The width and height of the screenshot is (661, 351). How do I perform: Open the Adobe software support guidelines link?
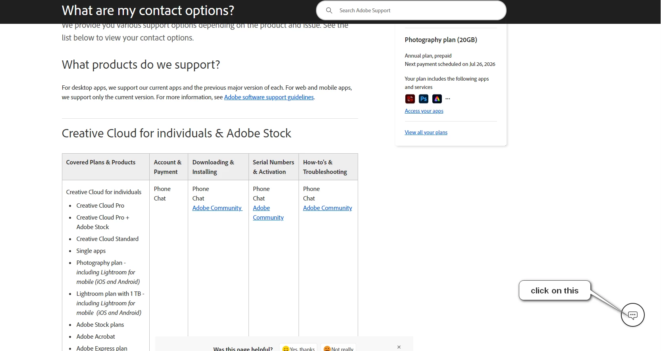point(269,97)
